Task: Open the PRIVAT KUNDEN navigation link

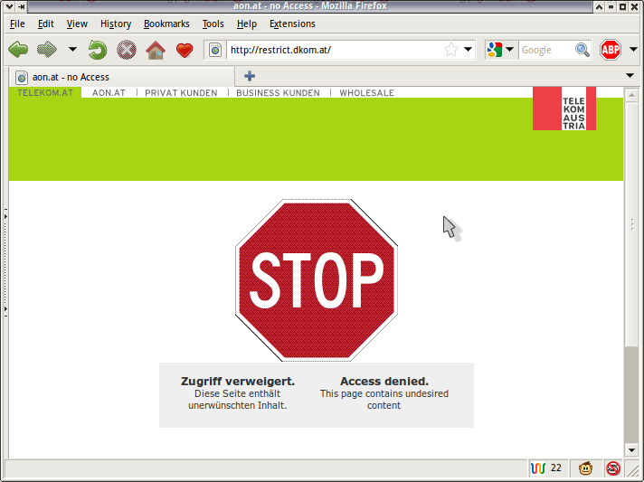Action: pos(181,93)
